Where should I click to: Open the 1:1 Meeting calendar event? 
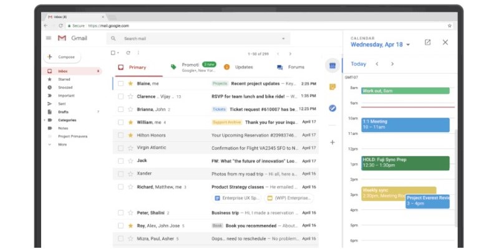[x=405, y=125]
